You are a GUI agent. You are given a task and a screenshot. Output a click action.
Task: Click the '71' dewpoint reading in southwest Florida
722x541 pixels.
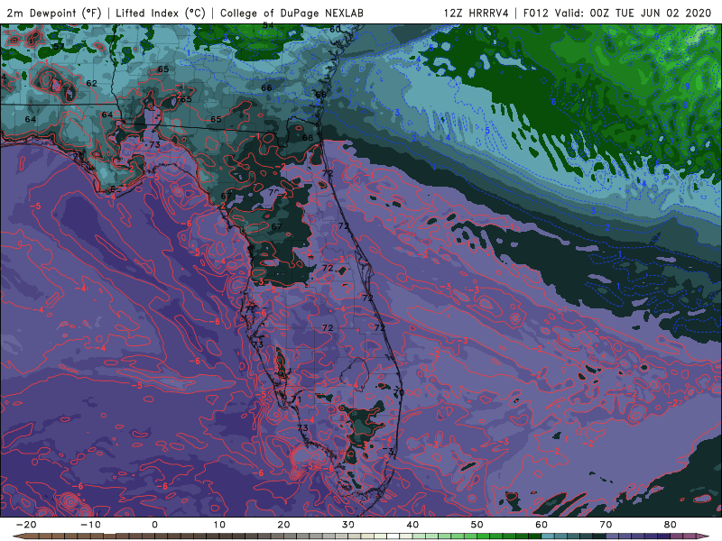click(297, 399)
